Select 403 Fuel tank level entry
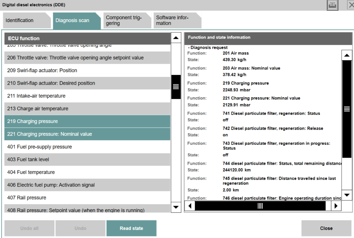Viewport: 354px width, 238px height. point(87,159)
